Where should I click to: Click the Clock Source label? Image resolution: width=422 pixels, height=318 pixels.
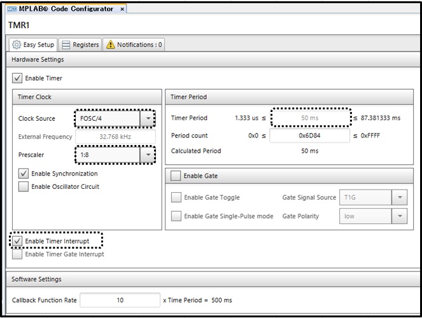(x=37, y=118)
